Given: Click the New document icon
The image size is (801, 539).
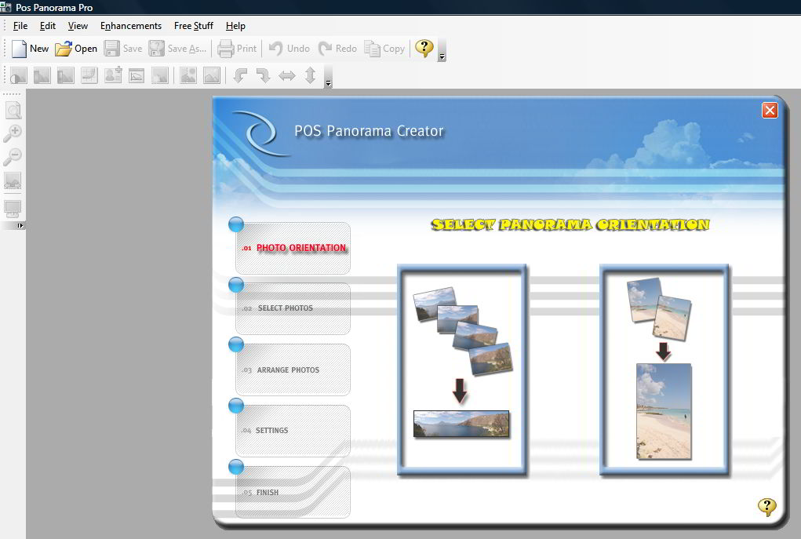Looking at the screenshot, I should click(20, 49).
